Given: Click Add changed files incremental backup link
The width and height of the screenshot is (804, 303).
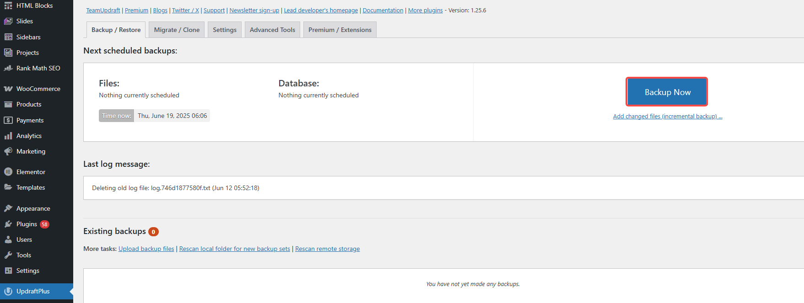Looking at the screenshot, I should click(x=667, y=117).
